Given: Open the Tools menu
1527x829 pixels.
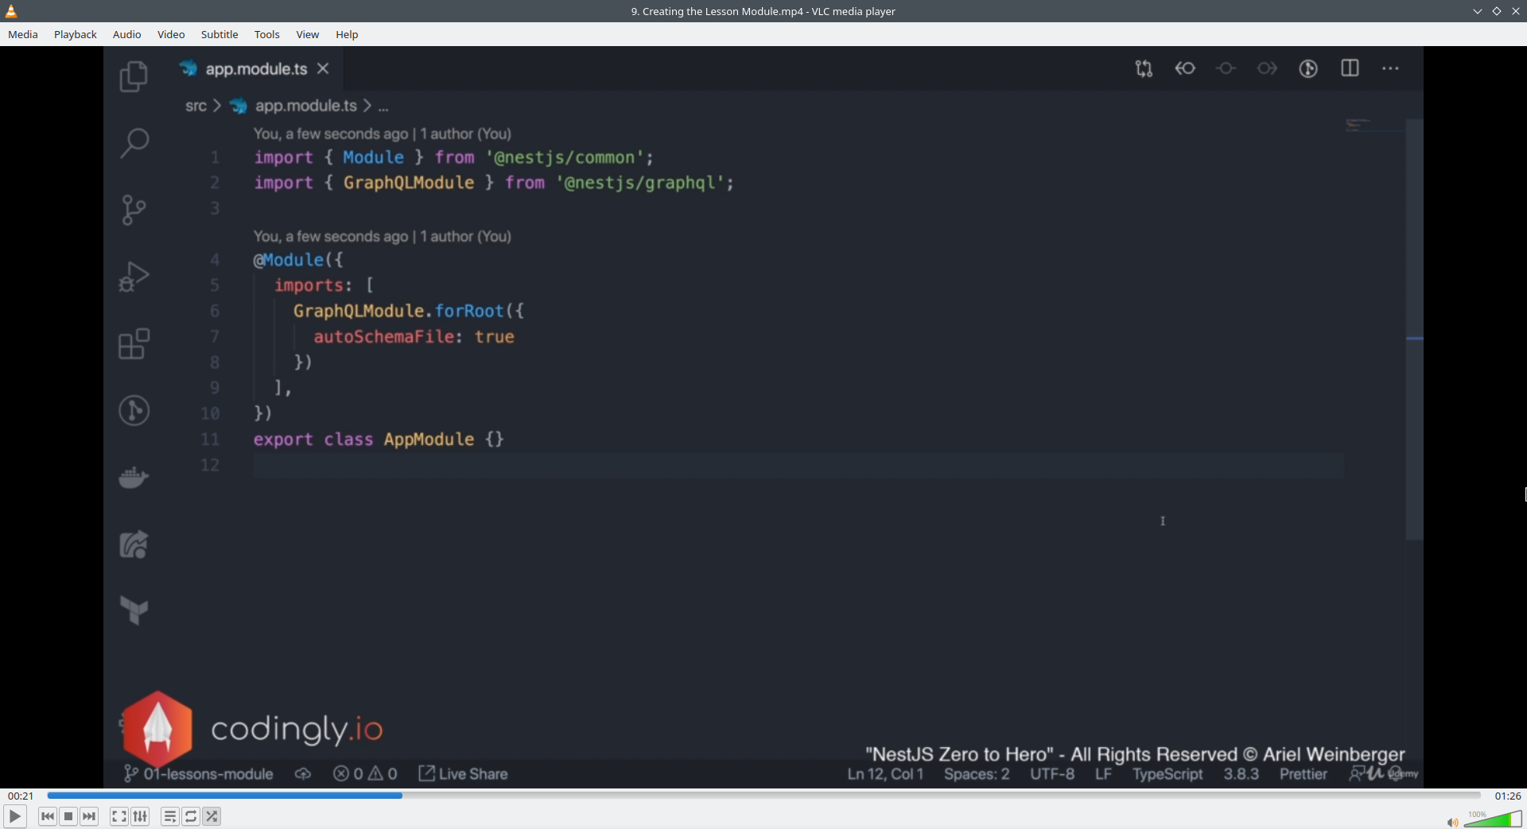Looking at the screenshot, I should click(x=267, y=34).
